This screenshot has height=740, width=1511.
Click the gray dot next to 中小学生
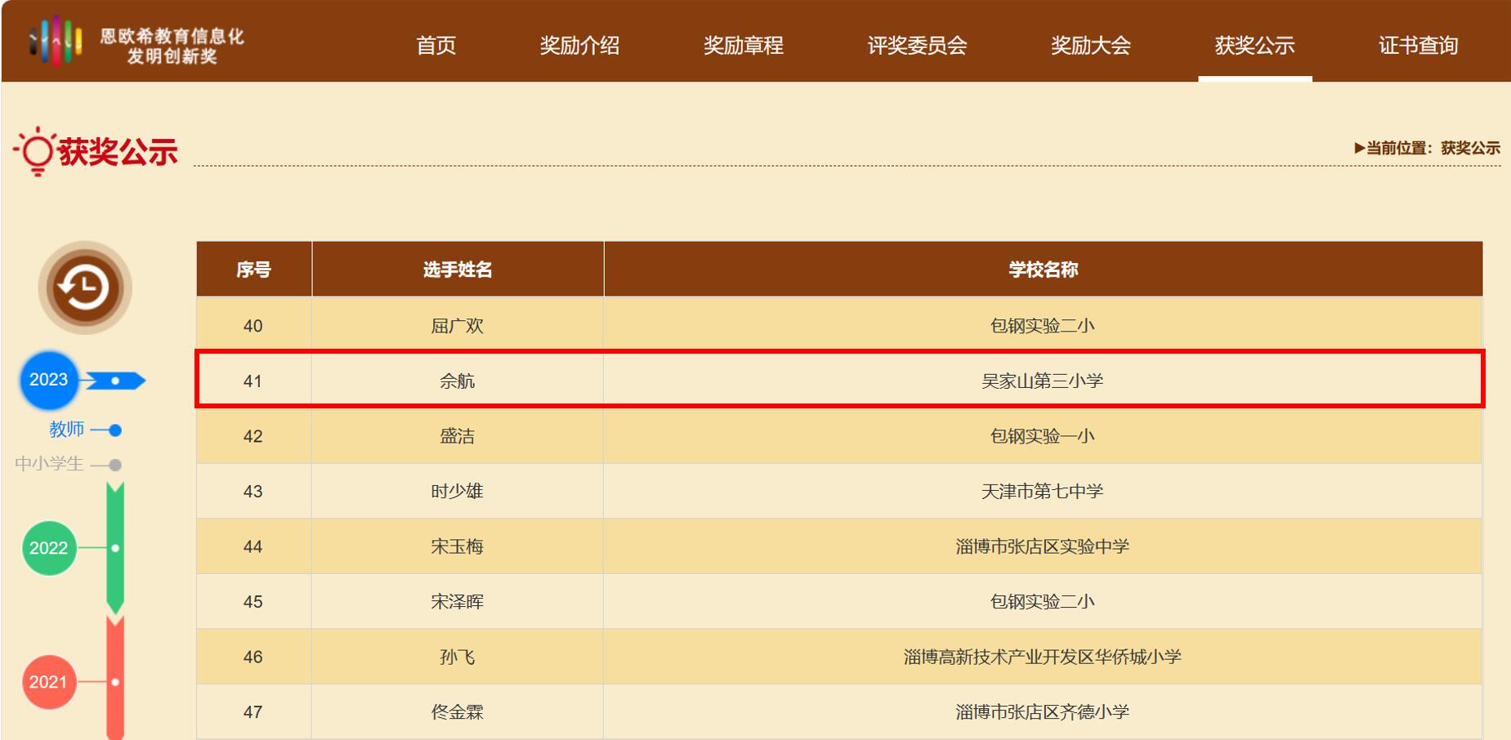115,465
